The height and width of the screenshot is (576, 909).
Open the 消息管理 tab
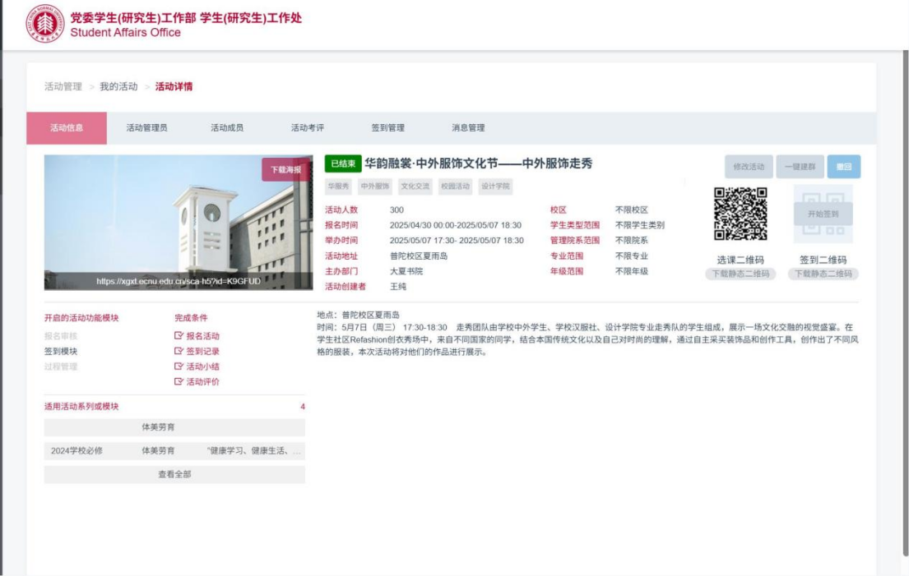coord(468,128)
